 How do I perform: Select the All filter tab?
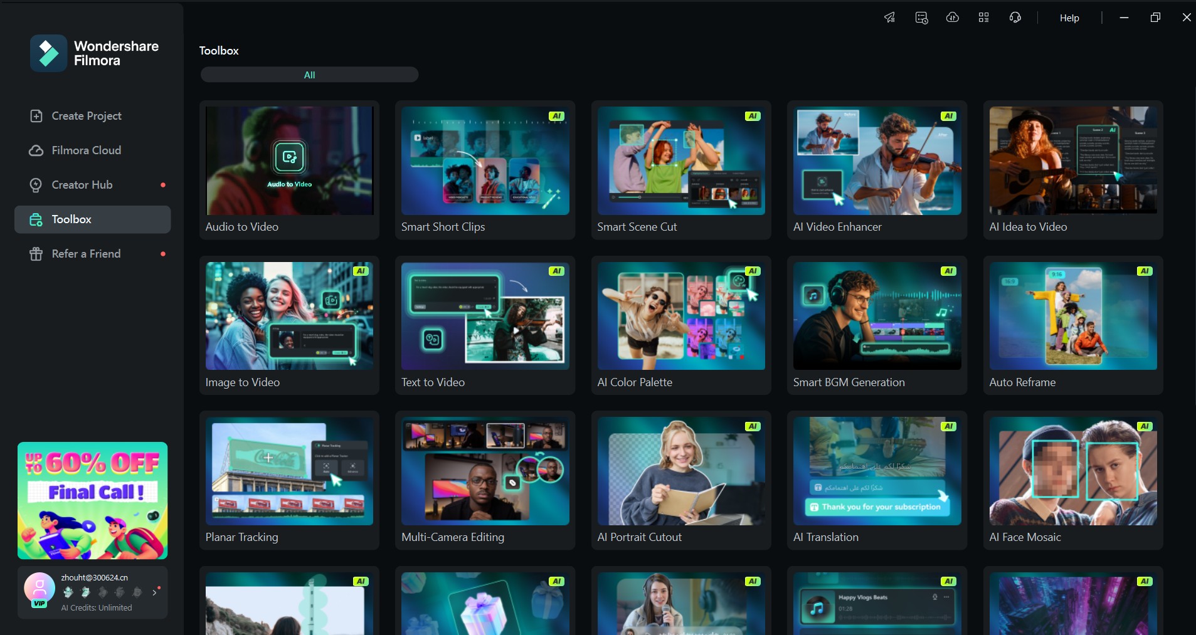(309, 75)
